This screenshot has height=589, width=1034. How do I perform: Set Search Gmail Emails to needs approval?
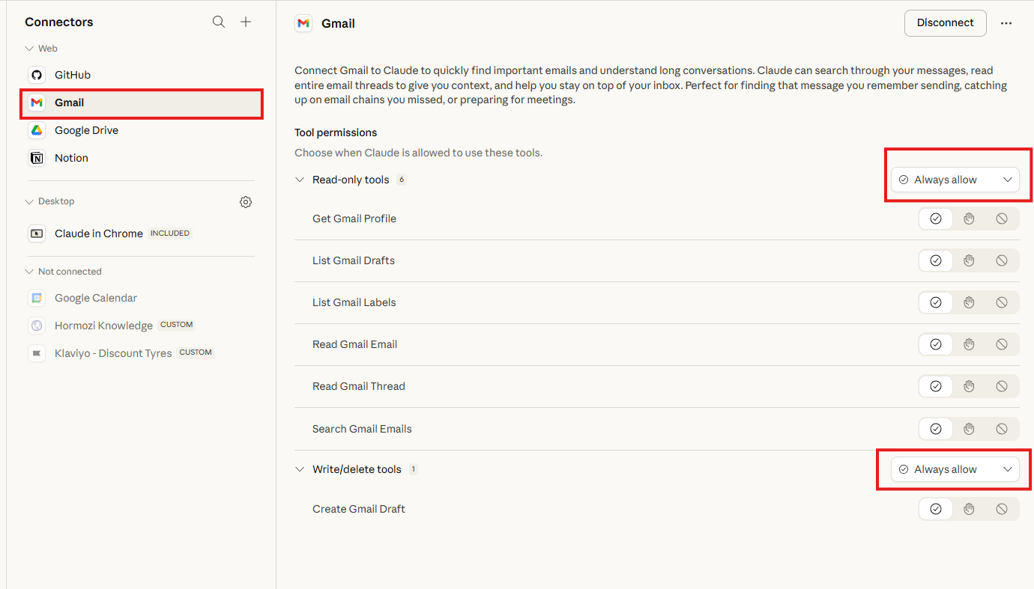969,429
